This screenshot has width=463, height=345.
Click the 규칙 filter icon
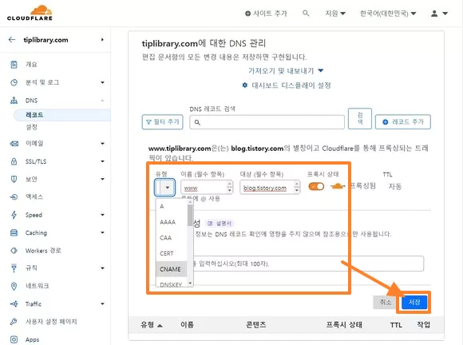[x=14, y=268]
